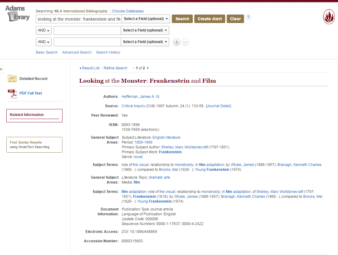
Task: Click dramatic arts topic link
Action: (159, 177)
